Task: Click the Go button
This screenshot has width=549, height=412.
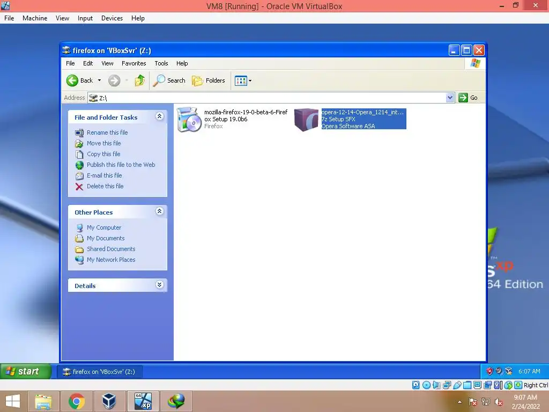Action: (468, 98)
